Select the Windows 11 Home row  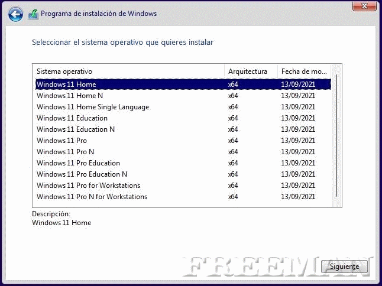[x=183, y=84]
